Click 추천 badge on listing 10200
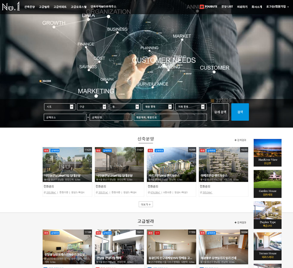This screenshot has width=293, height=268. click(x=150, y=150)
